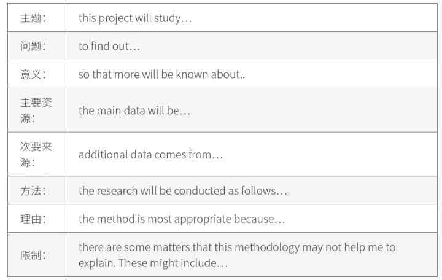The width and height of the screenshot is (442, 280).
Task: Click 'the method is most appropriate because…'
Action: coord(182,219)
